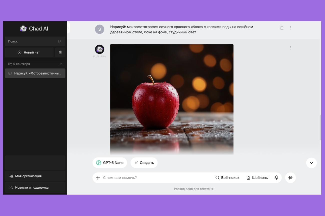The height and width of the screenshot is (216, 325).
Task: Attach a file with the plus icon
Action: click(98, 178)
